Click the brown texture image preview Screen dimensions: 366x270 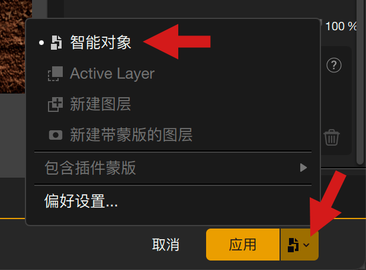click(14, 47)
